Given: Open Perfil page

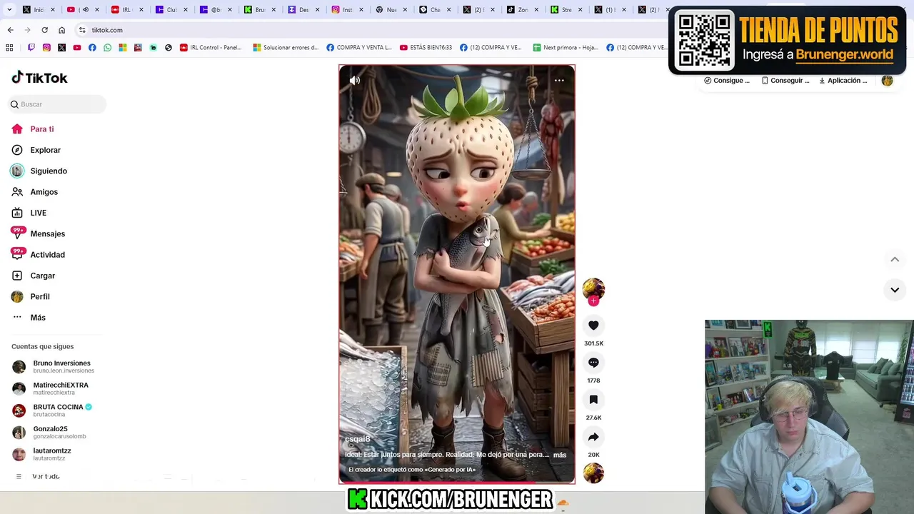Looking at the screenshot, I should coord(31,296).
